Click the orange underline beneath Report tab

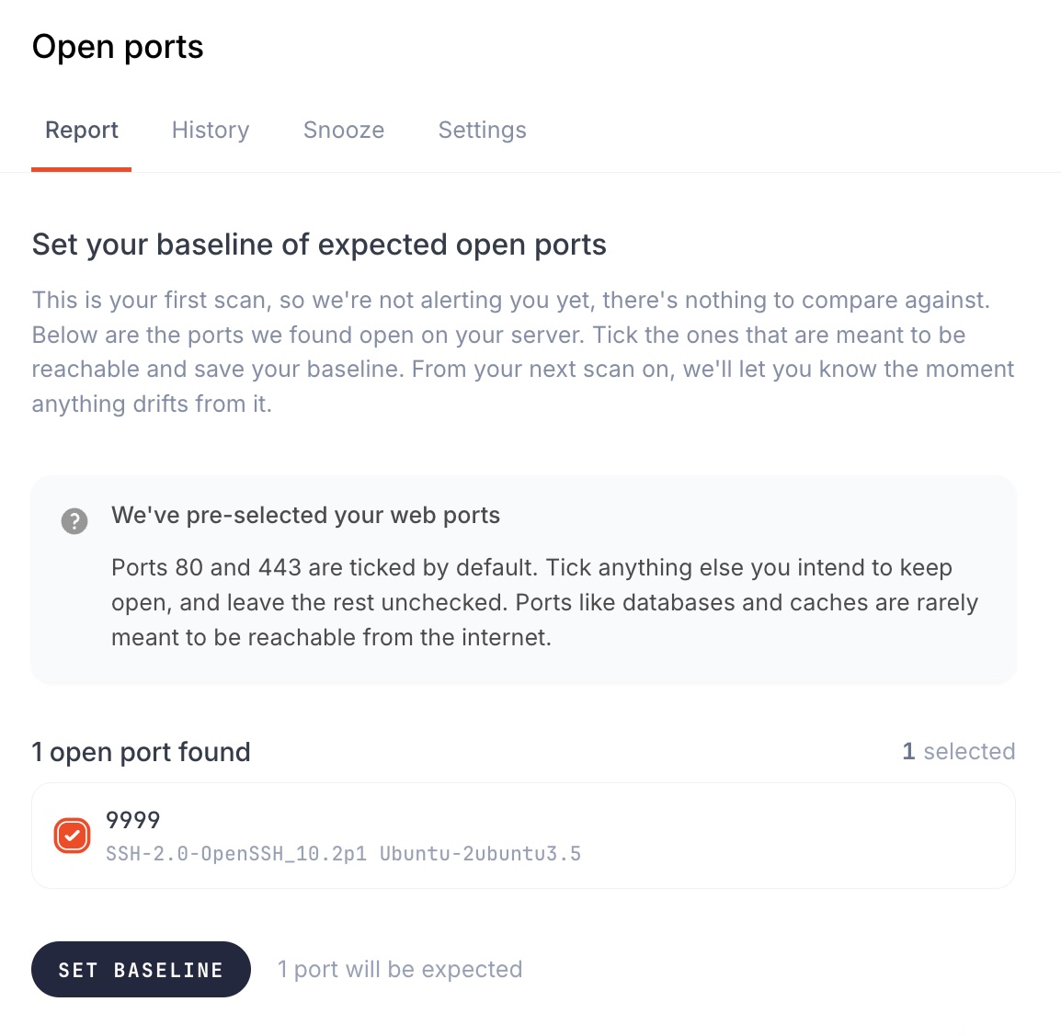81,169
